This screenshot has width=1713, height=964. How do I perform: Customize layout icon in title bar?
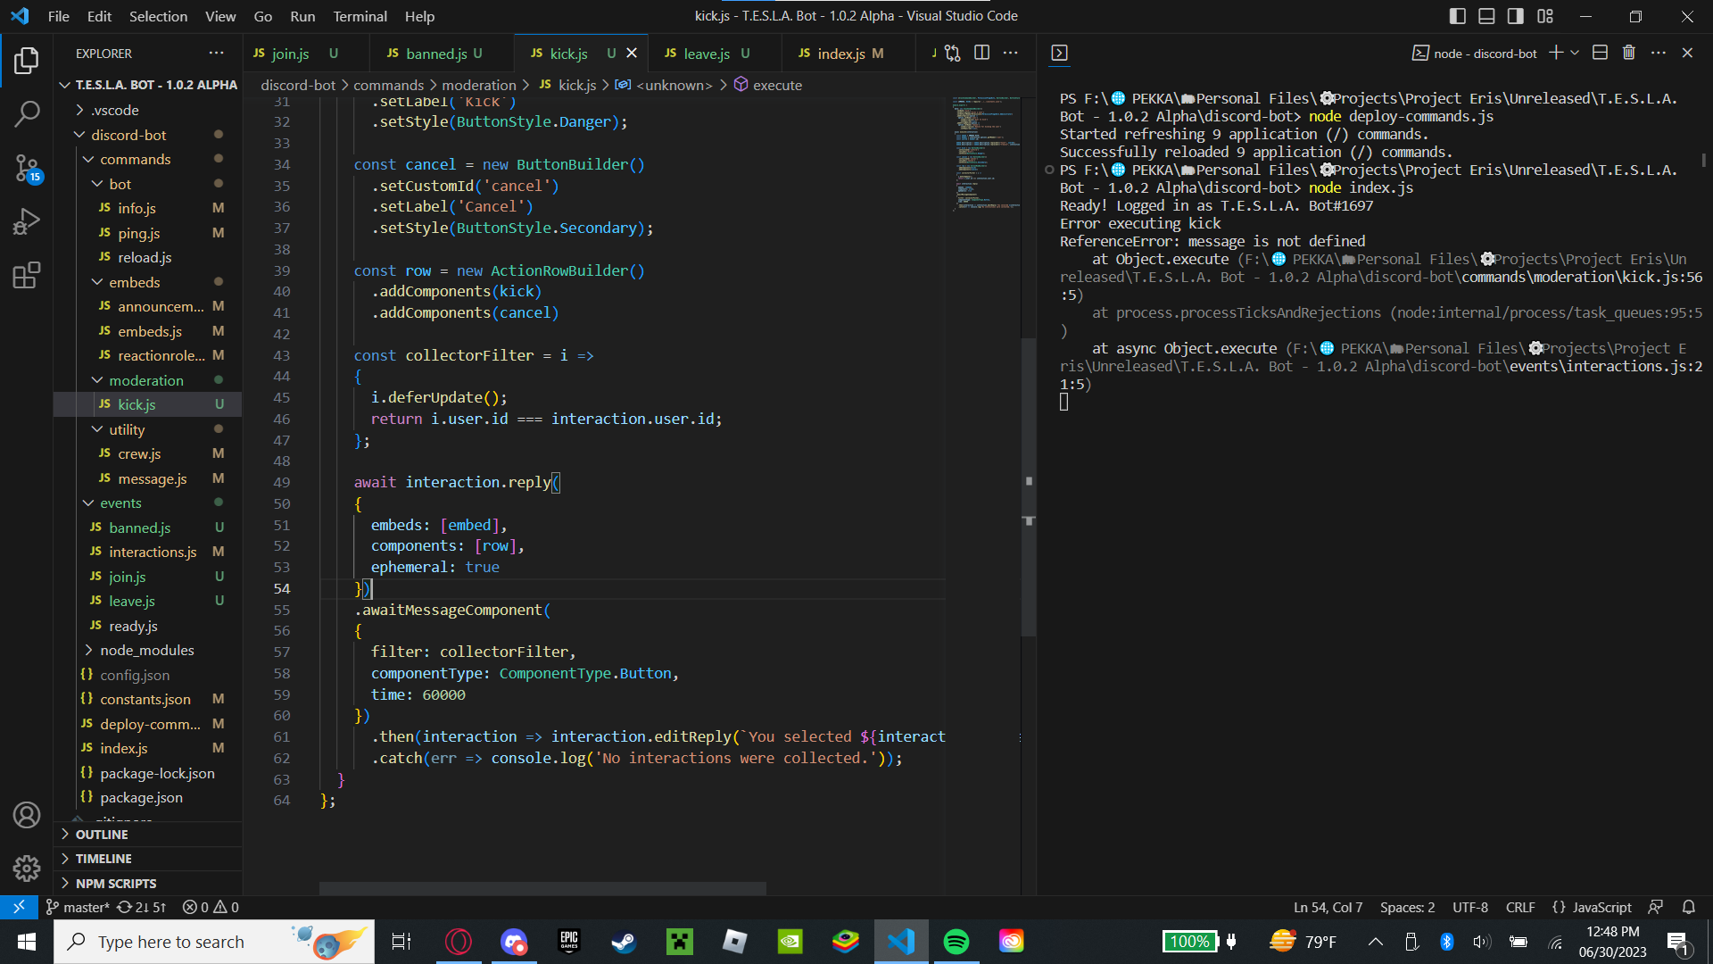click(1545, 16)
